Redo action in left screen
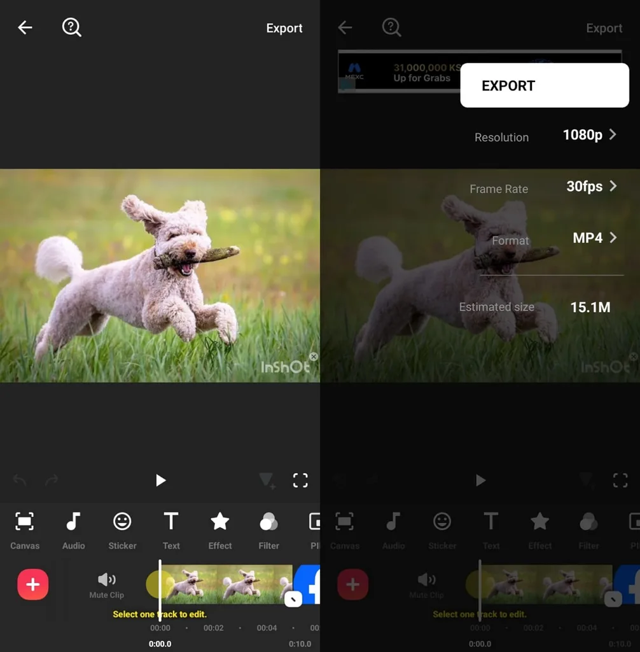The height and width of the screenshot is (652, 640). pos(52,480)
